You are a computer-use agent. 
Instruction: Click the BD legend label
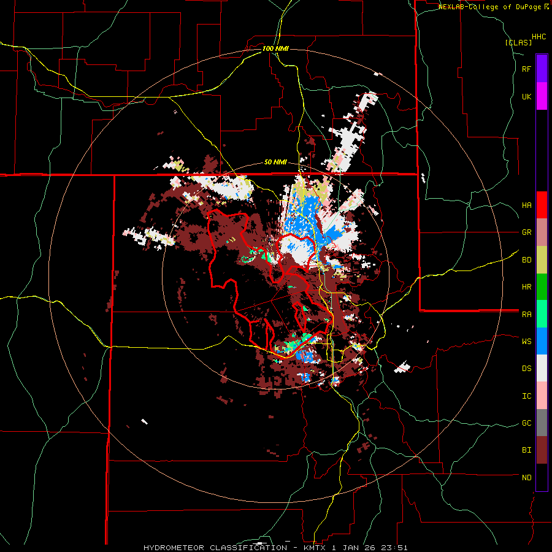click(x=526, y=260)
